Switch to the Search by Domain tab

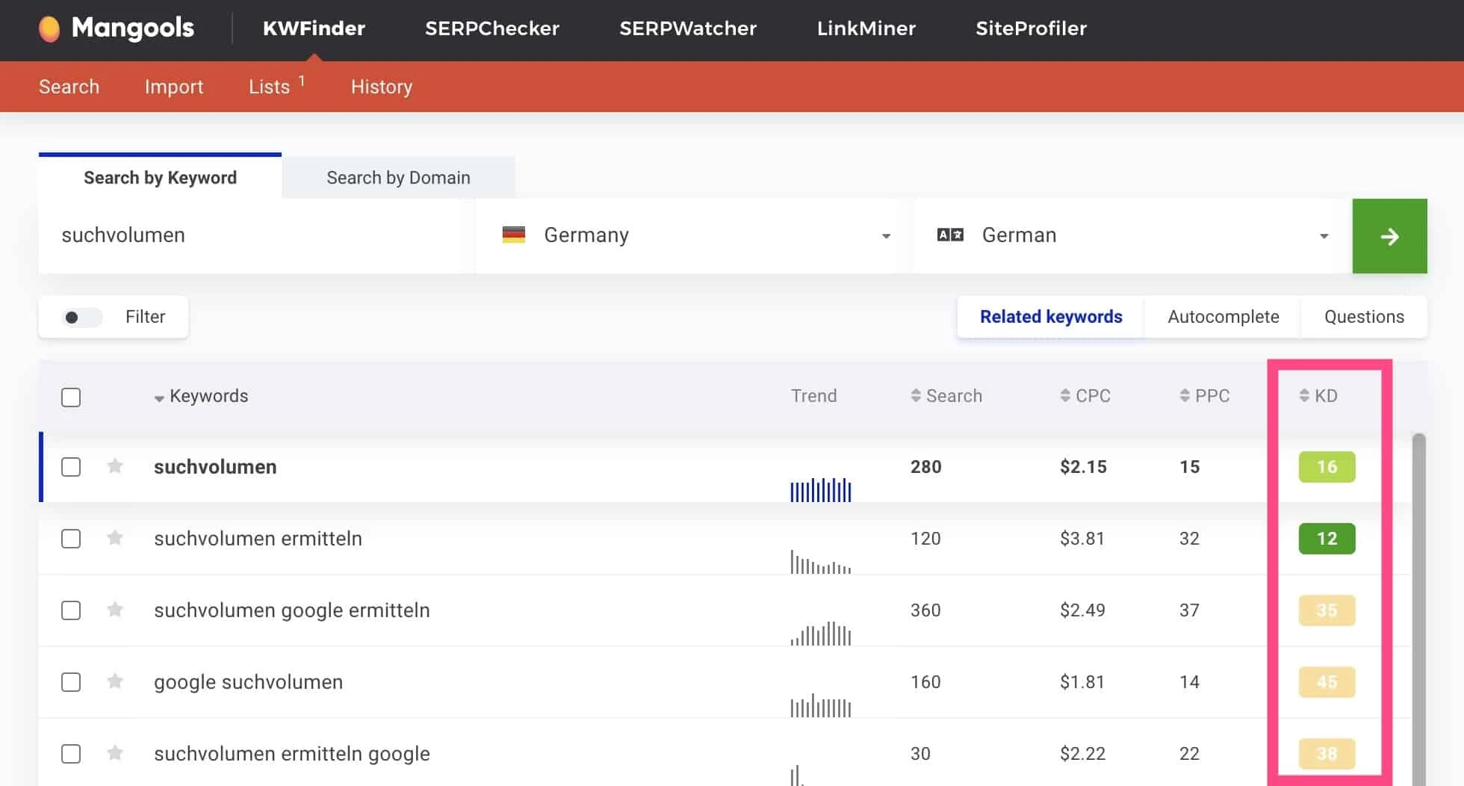pos(397,177)
